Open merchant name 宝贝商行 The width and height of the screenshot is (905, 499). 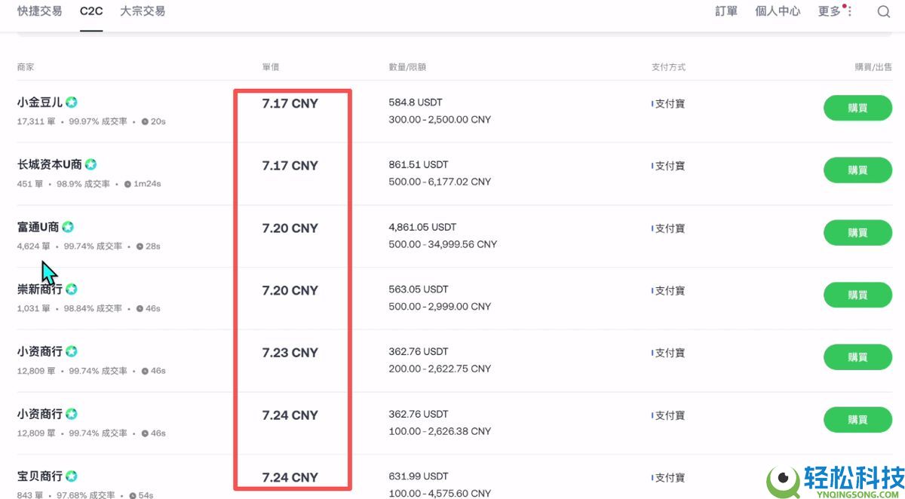(39, 476)
